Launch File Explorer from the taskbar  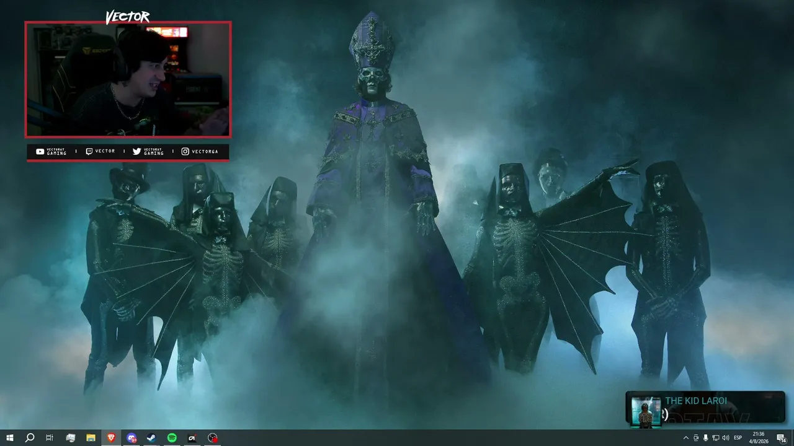click(91, 438)
